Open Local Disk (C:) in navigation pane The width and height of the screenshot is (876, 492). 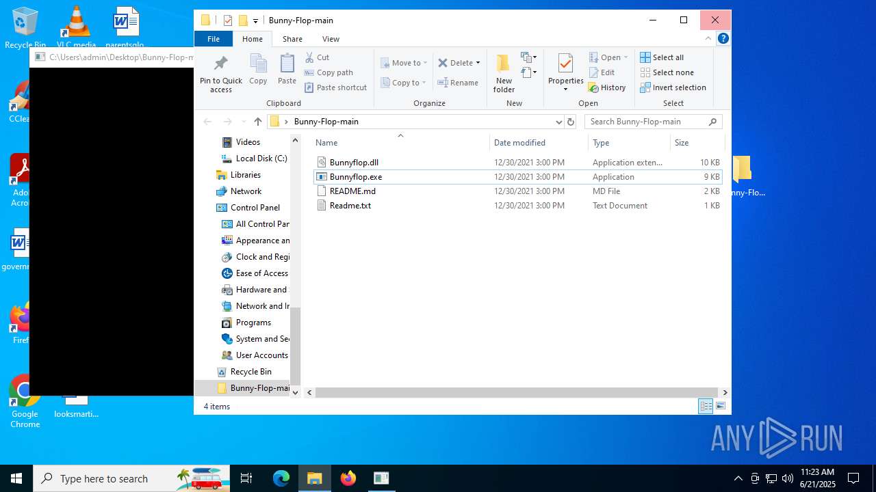tap(254, 159)
